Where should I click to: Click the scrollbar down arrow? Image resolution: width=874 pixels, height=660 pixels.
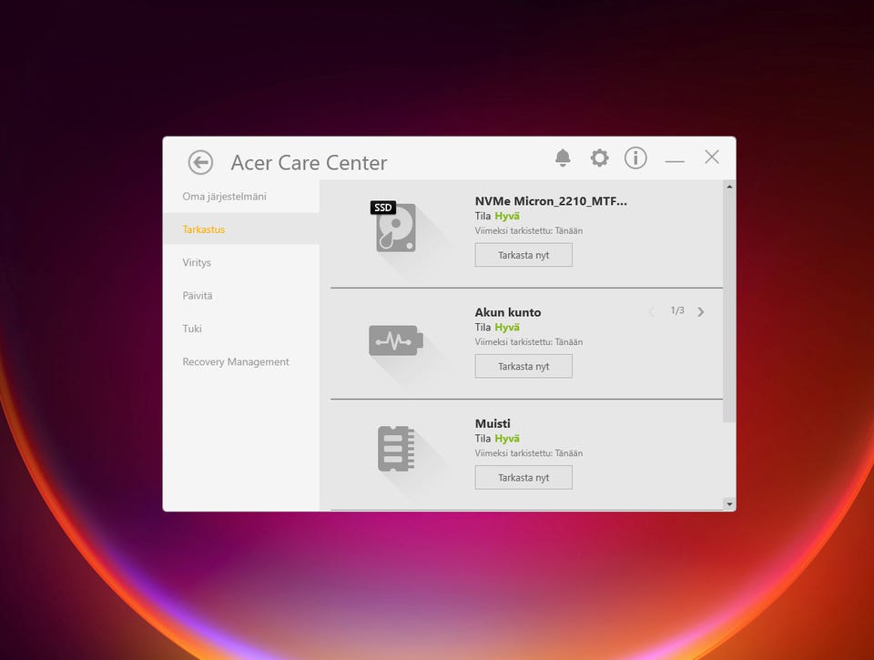(729, 504)
